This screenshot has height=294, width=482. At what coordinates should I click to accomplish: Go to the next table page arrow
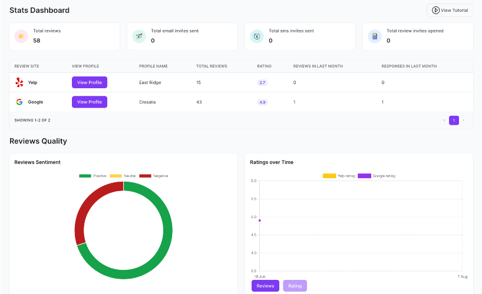pyautogui.click(x=464, y=121)
